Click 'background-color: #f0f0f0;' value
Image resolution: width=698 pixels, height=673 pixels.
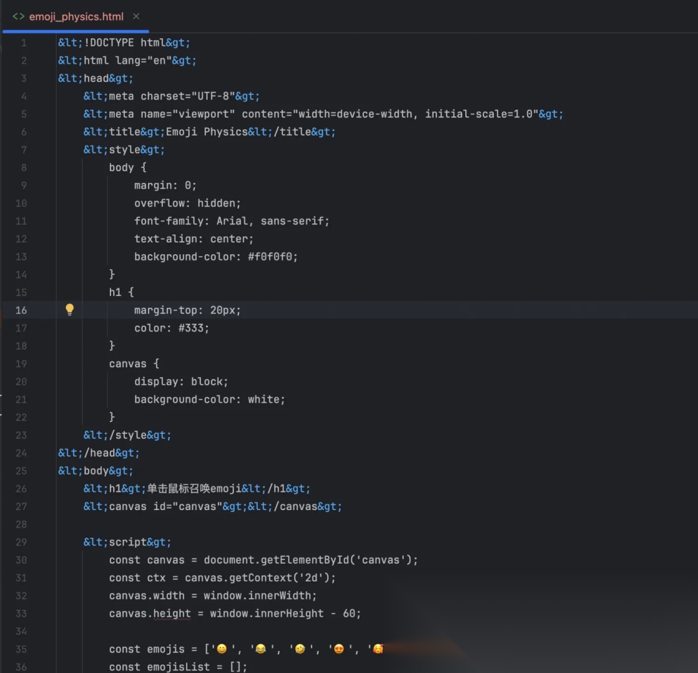216,257
